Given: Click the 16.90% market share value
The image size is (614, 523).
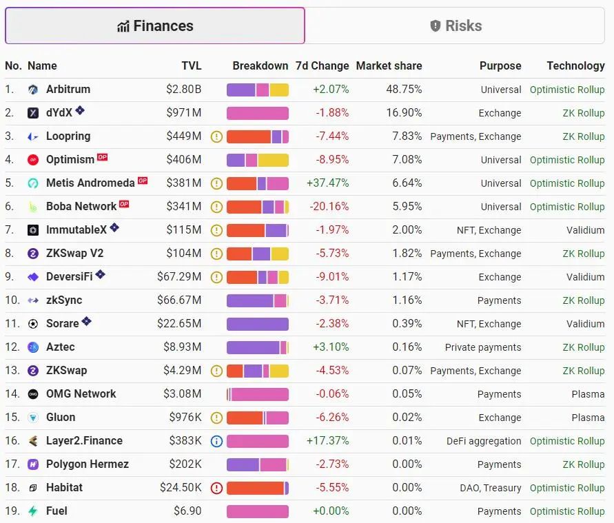Looking at the screenshot, I should click(x=404, y=113).
